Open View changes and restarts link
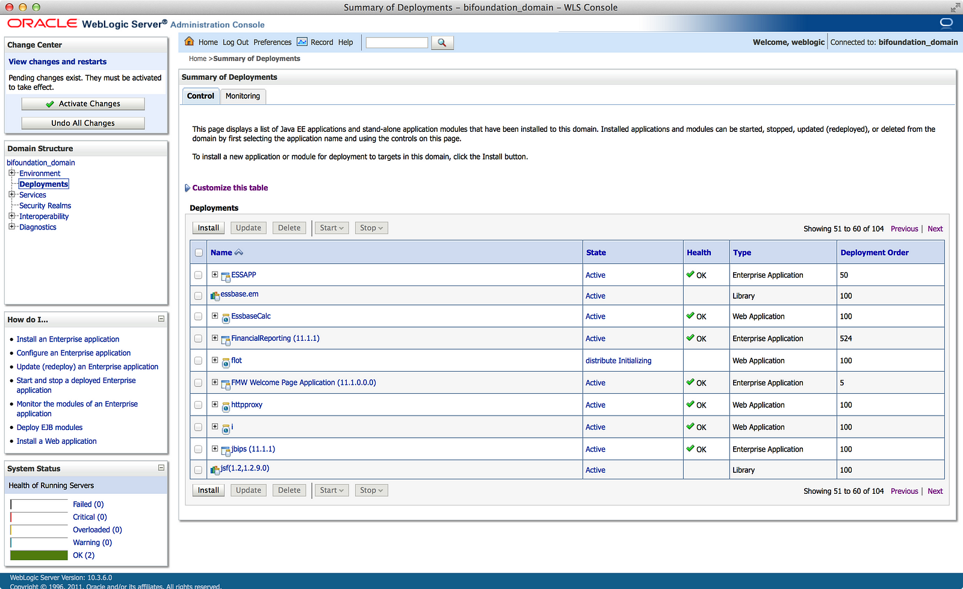963x589 pixels. [x=57, y=61]
